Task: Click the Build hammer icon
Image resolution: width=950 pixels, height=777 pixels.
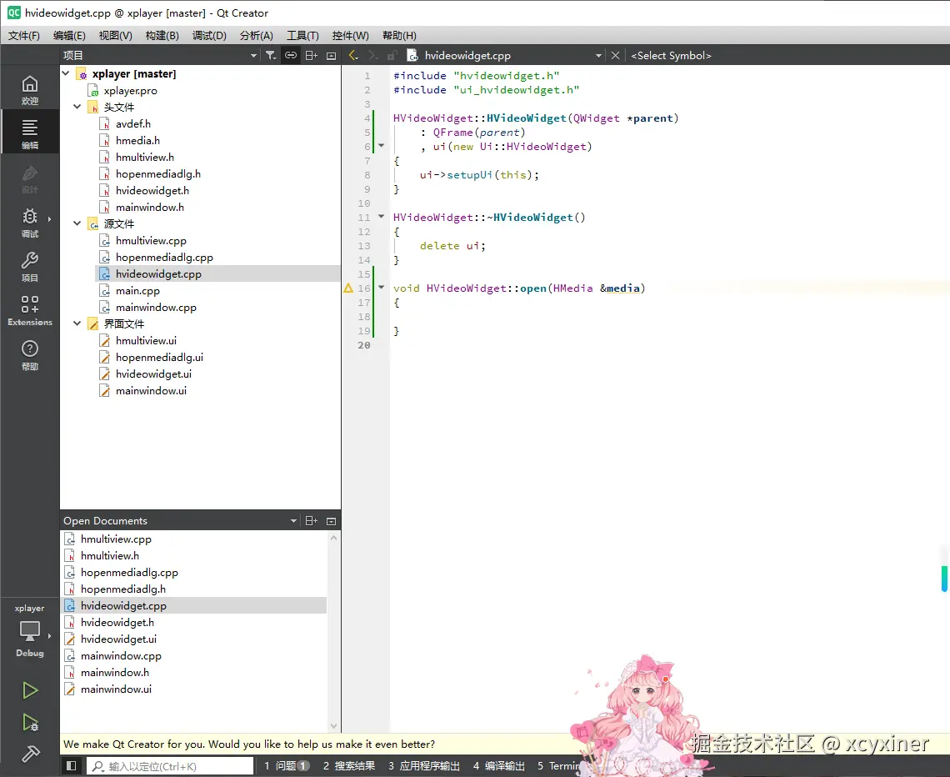Action: (x=30, y=754)
